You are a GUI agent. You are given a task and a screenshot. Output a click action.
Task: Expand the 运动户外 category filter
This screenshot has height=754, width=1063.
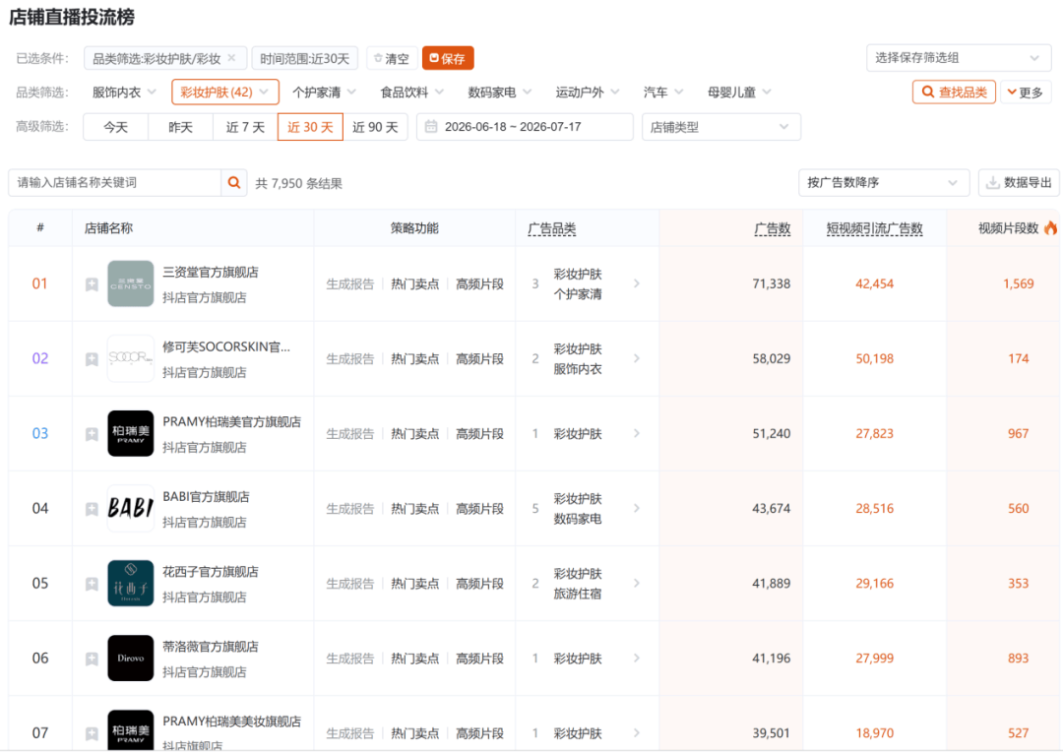(x=587, y=93)
